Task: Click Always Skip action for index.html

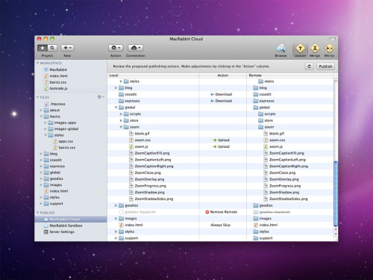Action: coord(220,225)
